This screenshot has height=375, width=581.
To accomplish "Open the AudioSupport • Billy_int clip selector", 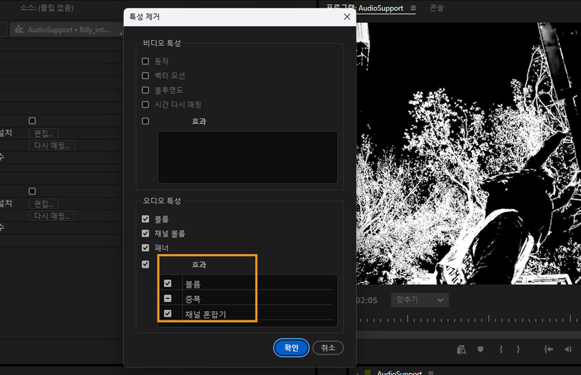I will pos(67,30).
